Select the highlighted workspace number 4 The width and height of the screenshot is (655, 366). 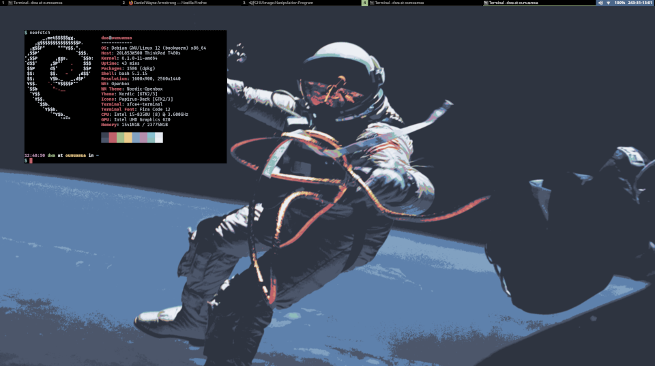[364, 3]
